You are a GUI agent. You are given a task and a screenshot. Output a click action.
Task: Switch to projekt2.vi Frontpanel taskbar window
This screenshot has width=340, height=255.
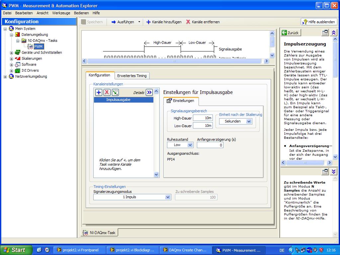[79, 250]
